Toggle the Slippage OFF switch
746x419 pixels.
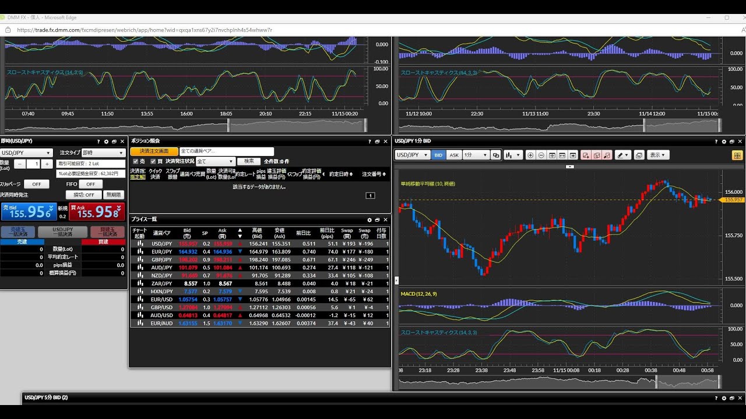pos(36,184)
